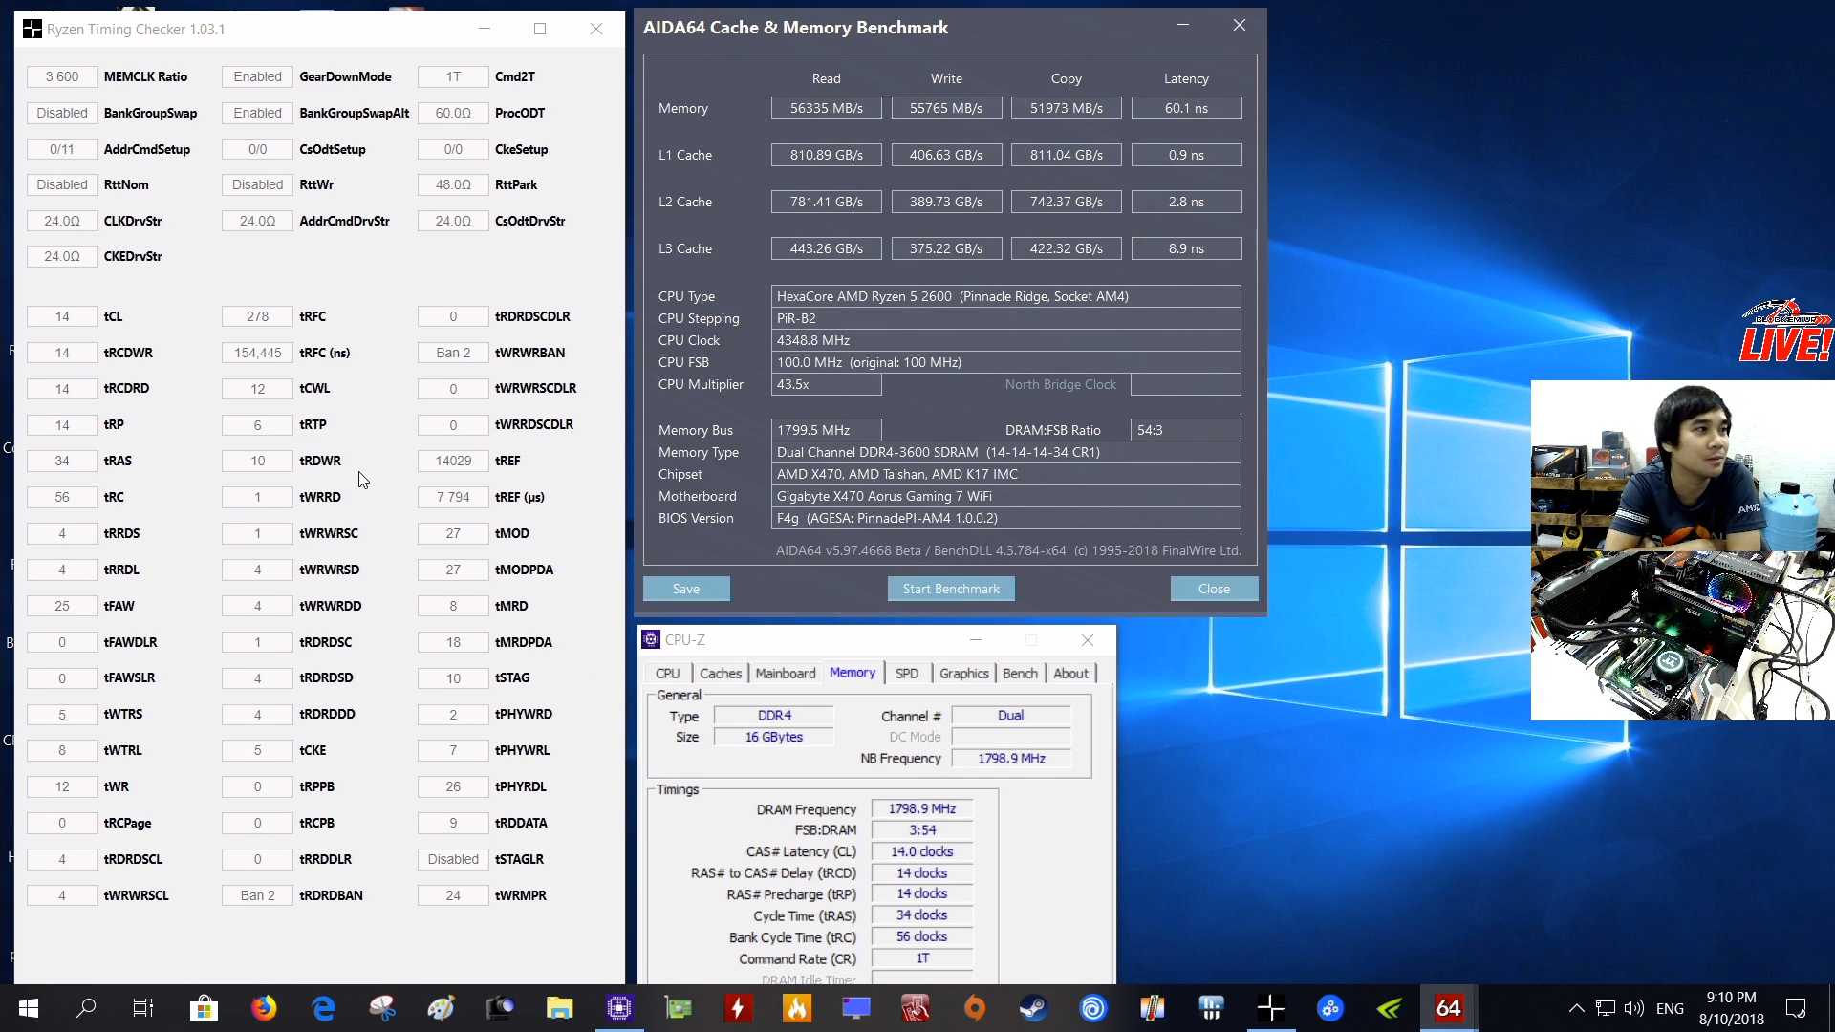Click the Close button in AIDA64
The image size is (1835, 1032).
pyautogui.click(x=1214, y=589)
